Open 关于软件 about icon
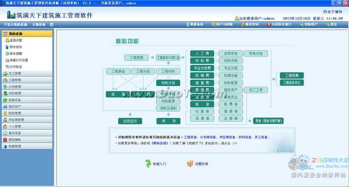The width and height of the screenshot is (349, 187). coord(325,12)
